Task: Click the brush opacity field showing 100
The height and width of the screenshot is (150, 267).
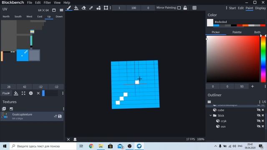Action: (133, 8)
